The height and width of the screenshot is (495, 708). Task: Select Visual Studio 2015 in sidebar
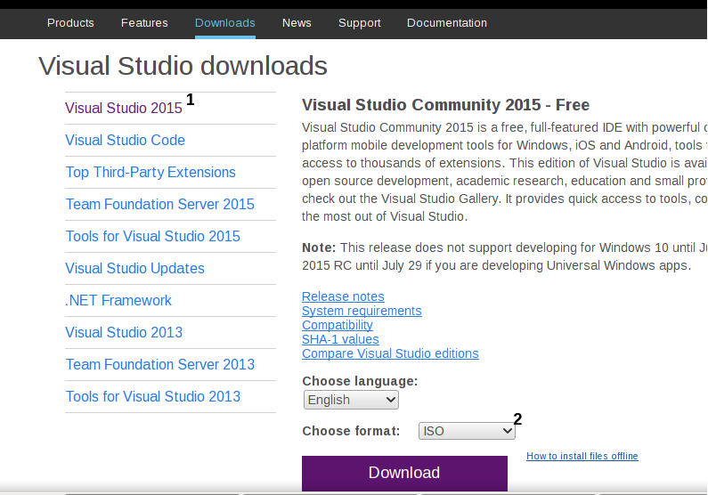coord(124,108)
